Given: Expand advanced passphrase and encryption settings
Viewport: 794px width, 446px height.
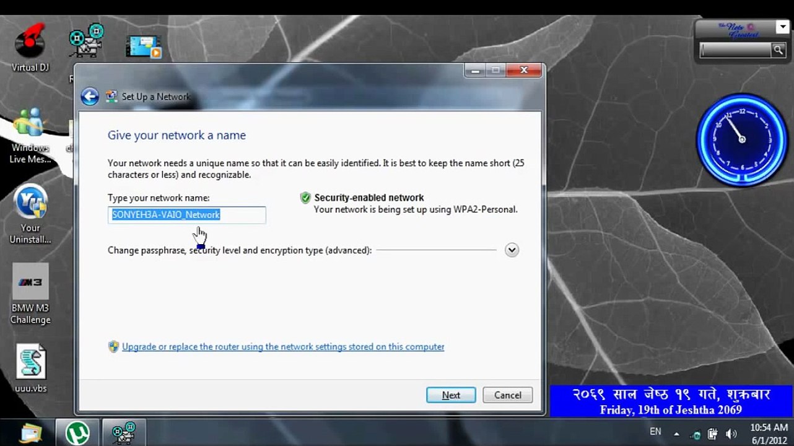Looking at the screenshot, I should tap(512, 250).
